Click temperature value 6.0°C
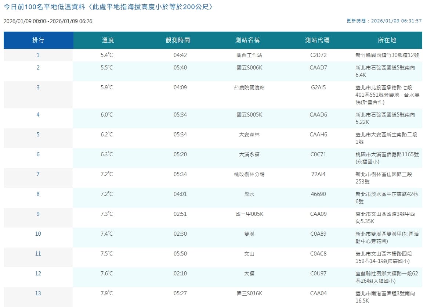427x307 pixels. pyautogui.click(x=107, y=115)
